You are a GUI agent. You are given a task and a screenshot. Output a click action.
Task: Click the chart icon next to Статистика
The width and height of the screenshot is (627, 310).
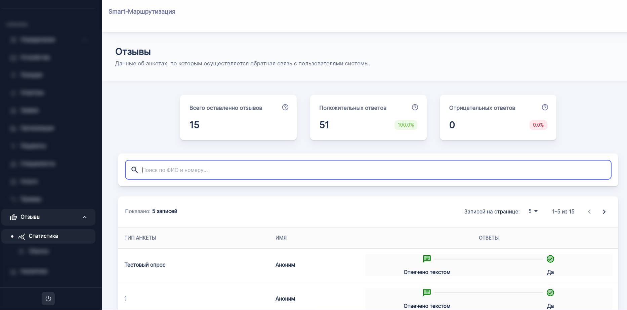[22, 237]
